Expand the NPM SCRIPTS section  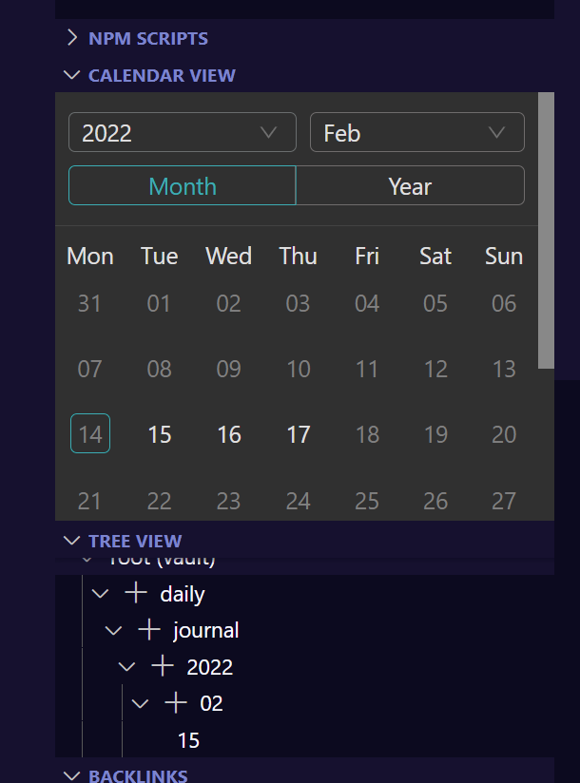click(x=147, y=38)
